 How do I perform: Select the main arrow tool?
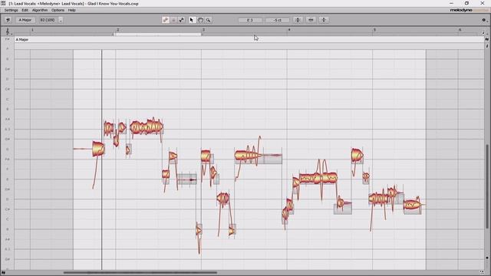pos(192,20)
